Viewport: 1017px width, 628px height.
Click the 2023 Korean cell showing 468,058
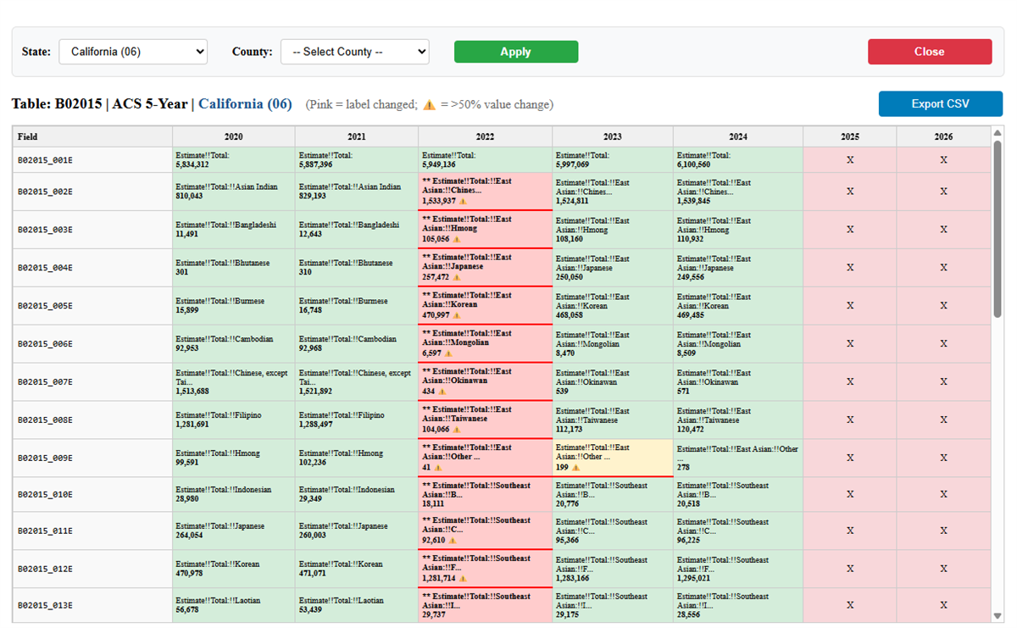click(x=613, y=306)
